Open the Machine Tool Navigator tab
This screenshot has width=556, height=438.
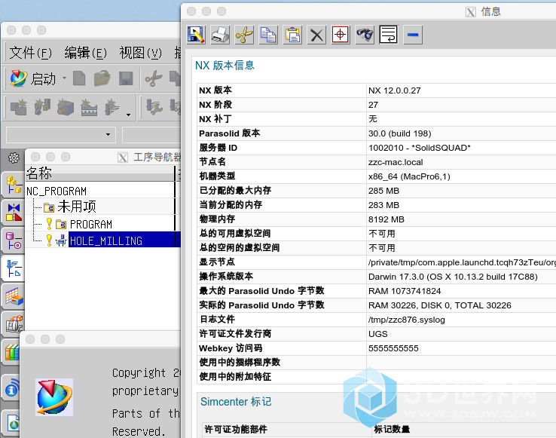[x=14, y=324]
